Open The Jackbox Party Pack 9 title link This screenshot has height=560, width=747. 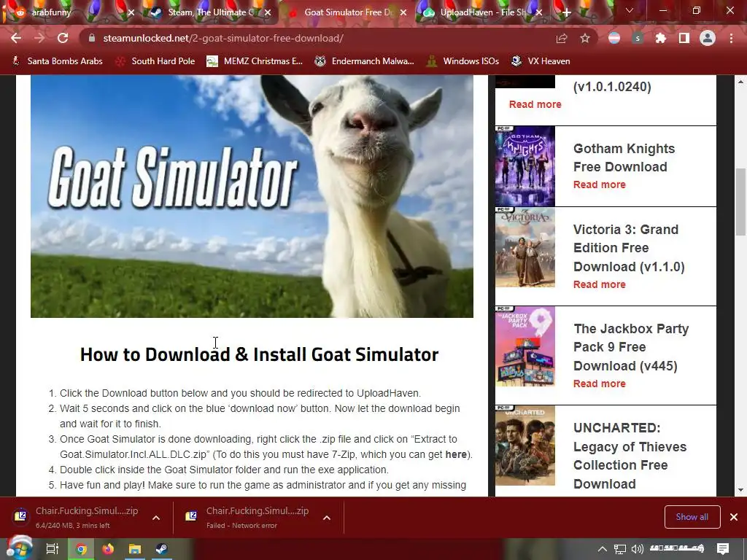[631, 347]
